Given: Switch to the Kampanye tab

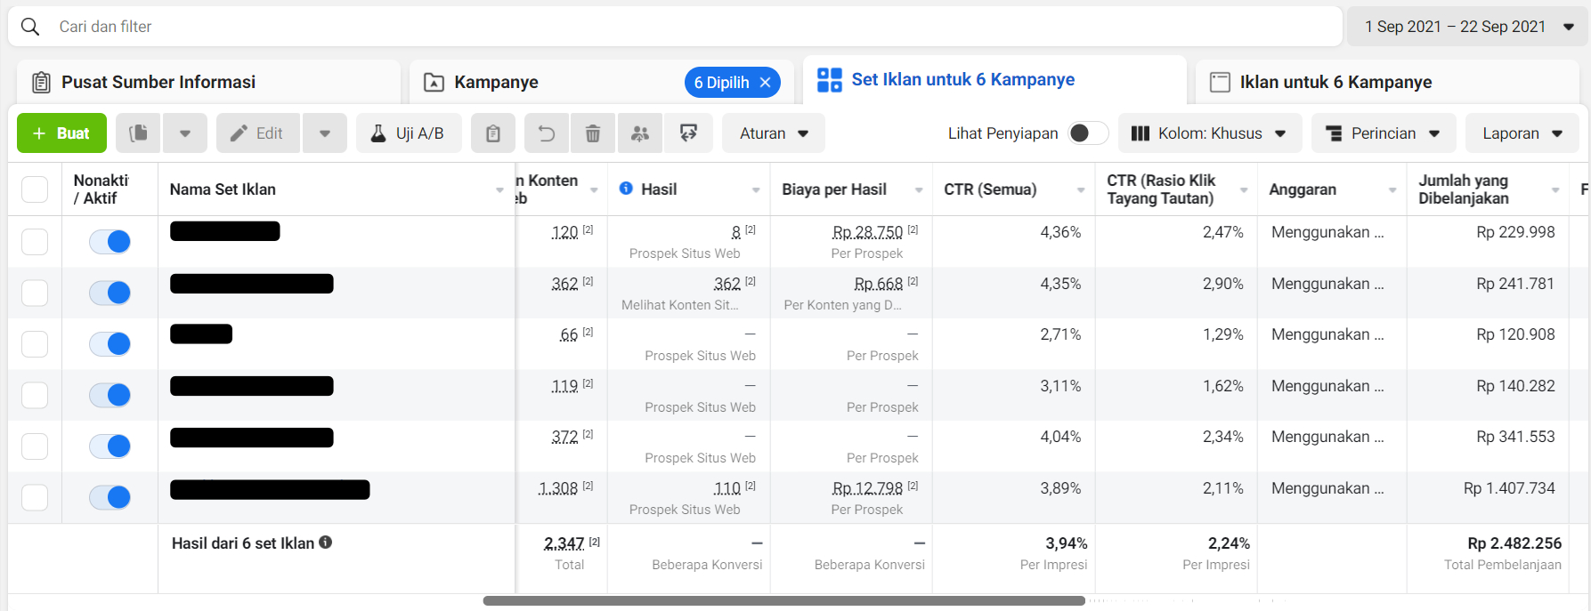Looking at the screenshot, I should pos(496,83).
